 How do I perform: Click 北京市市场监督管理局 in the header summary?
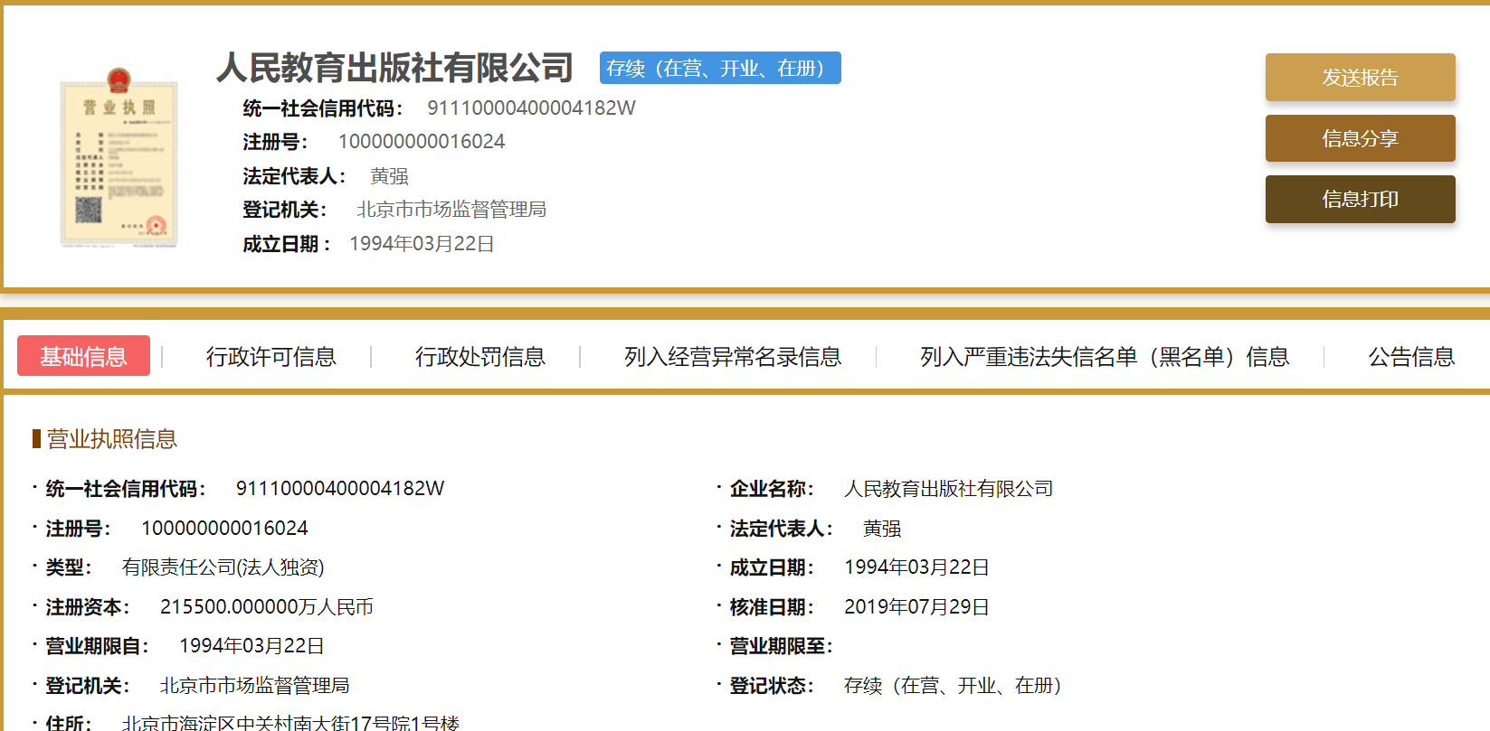(x=451, y=210)
